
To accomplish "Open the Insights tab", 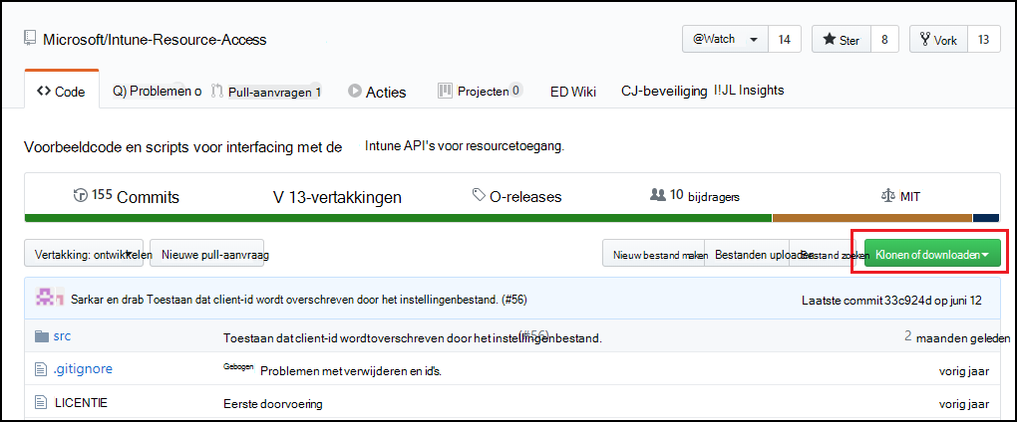I will 749,90.
